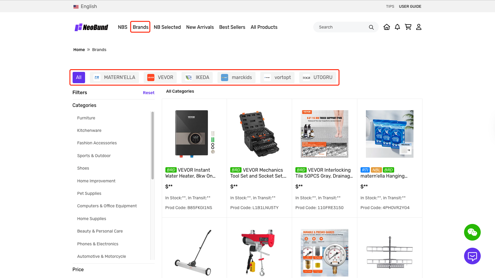The width and height of the screenshot is (495, 278).
Task: Click the search magnifier icon
Action: [371, 27]
